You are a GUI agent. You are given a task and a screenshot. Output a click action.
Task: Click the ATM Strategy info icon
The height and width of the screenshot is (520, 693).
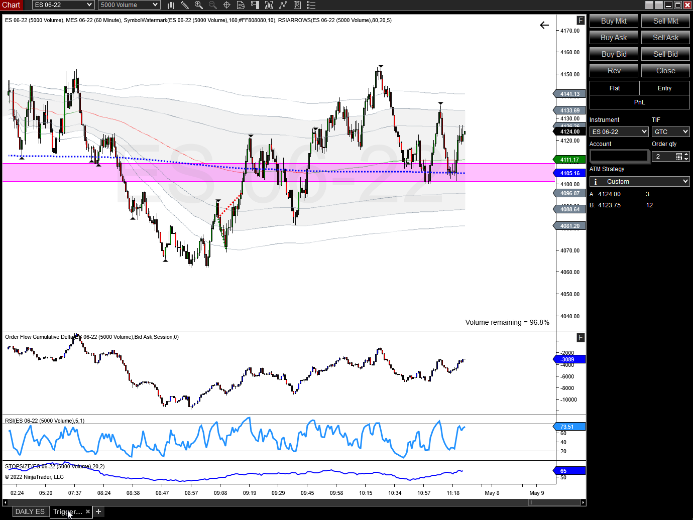click(596, 182)
